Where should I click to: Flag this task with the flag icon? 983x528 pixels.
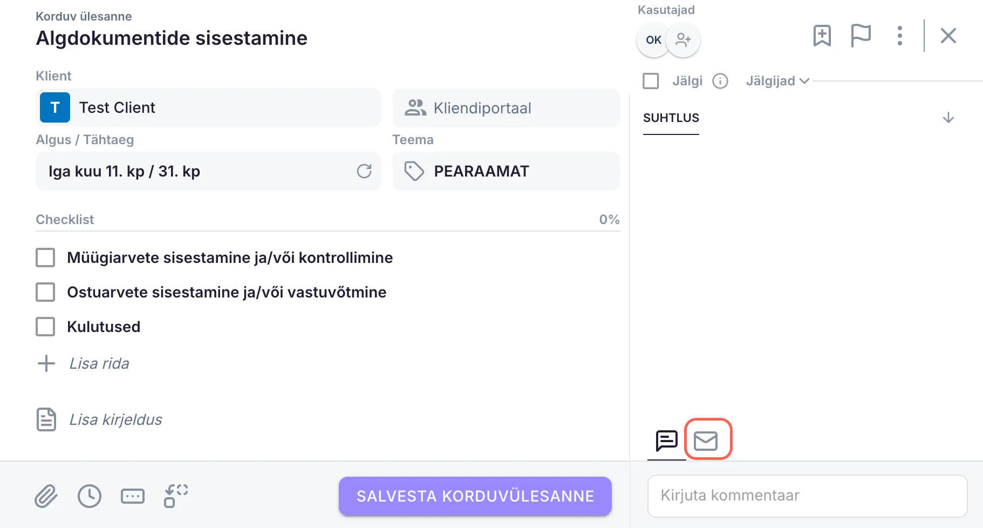(x=861, y=36)
